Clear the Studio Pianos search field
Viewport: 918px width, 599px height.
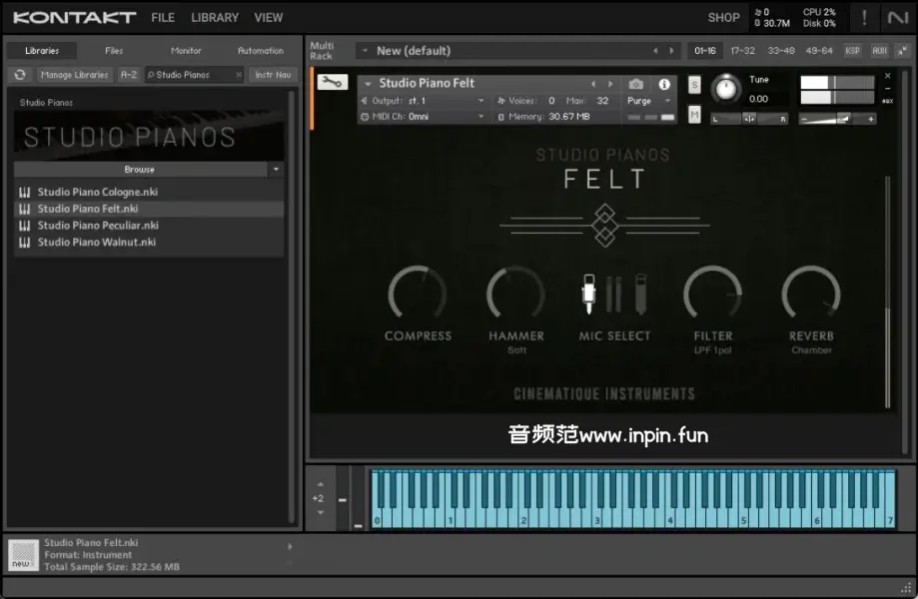coord(238,75)
